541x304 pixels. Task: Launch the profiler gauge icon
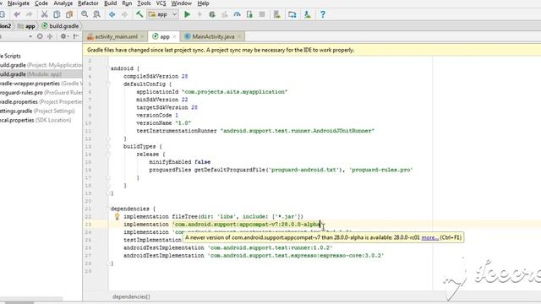click(x=237, y=14)
